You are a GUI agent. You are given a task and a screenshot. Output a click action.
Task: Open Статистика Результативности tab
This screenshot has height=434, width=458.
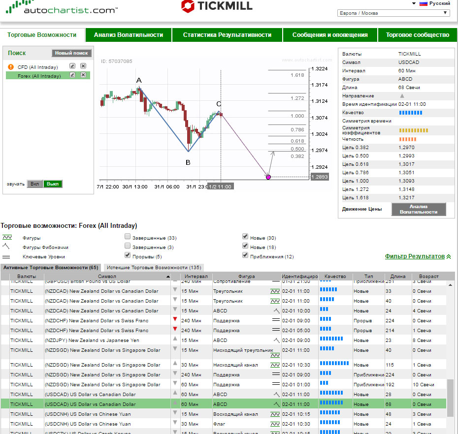tap(227, 35)
